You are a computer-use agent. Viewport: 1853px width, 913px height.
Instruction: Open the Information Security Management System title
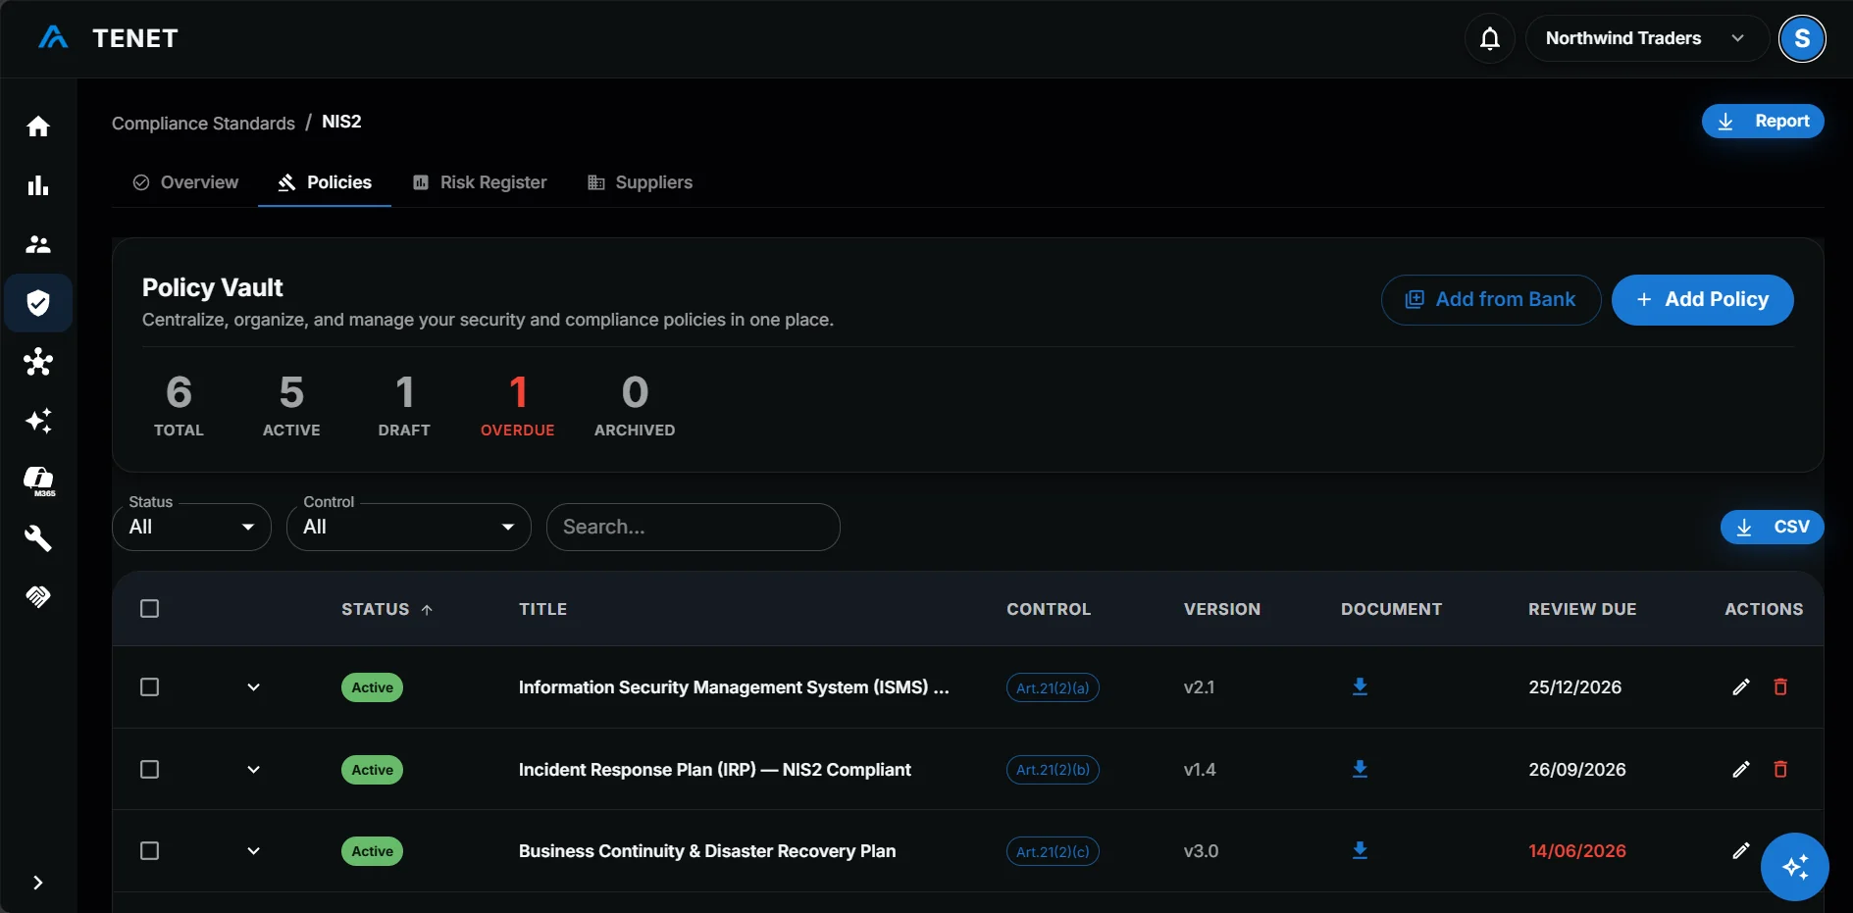[x=734, y=687]
